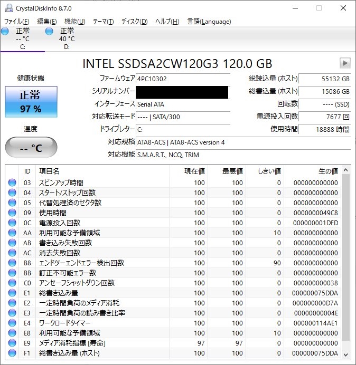Image resolution: width=356 pixels, height=365 pixels.
Task: Select the D: disk tab at 40 °C
Action: [x=67, y=39]
